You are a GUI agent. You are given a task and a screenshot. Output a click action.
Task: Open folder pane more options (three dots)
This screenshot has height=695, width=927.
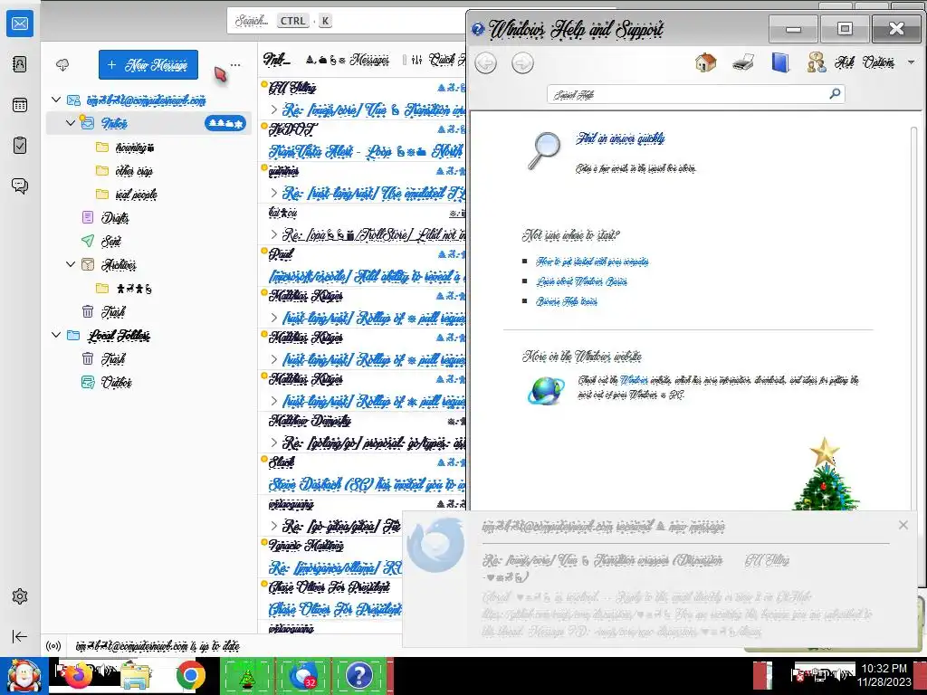point(235,65)
